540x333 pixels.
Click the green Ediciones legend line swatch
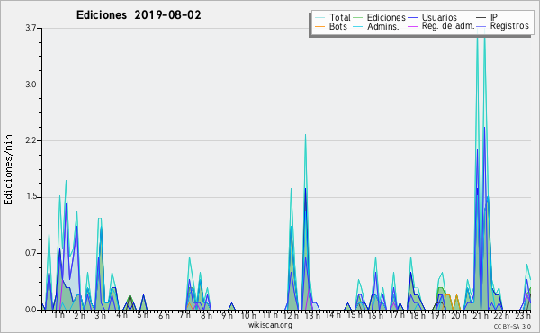[x=358, y=18]
